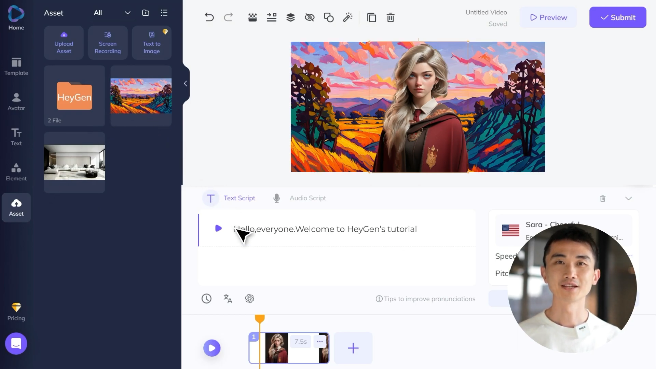Toggle avatar visibility with the hidden-eye icon
656x369 pixels.
click(309, 17)
